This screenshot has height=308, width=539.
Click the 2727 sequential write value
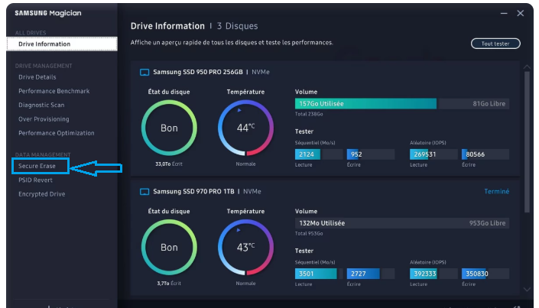tap(359, 274)
